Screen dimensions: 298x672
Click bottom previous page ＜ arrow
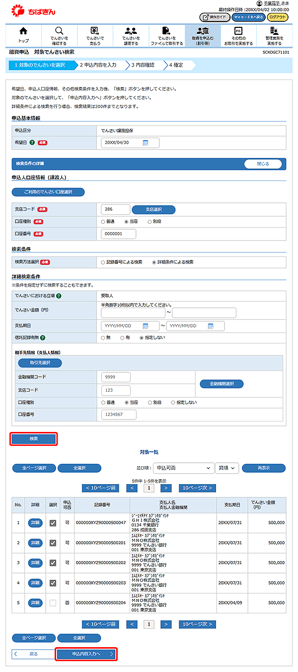pos(132,624)
